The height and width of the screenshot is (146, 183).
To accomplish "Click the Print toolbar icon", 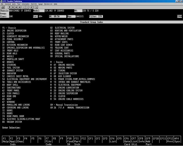I will tap(3, 7).
